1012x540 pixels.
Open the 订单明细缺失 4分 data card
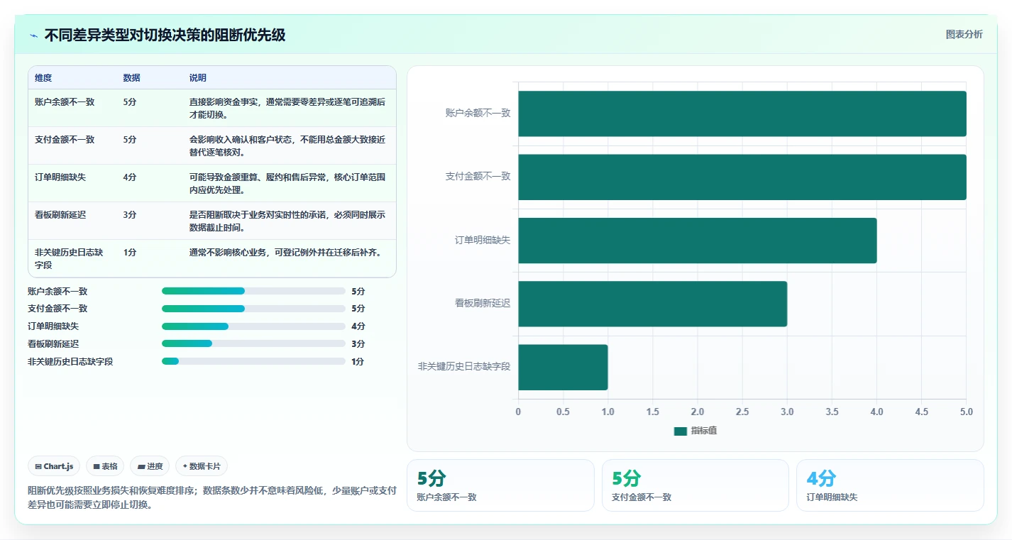tap(890, 485)
